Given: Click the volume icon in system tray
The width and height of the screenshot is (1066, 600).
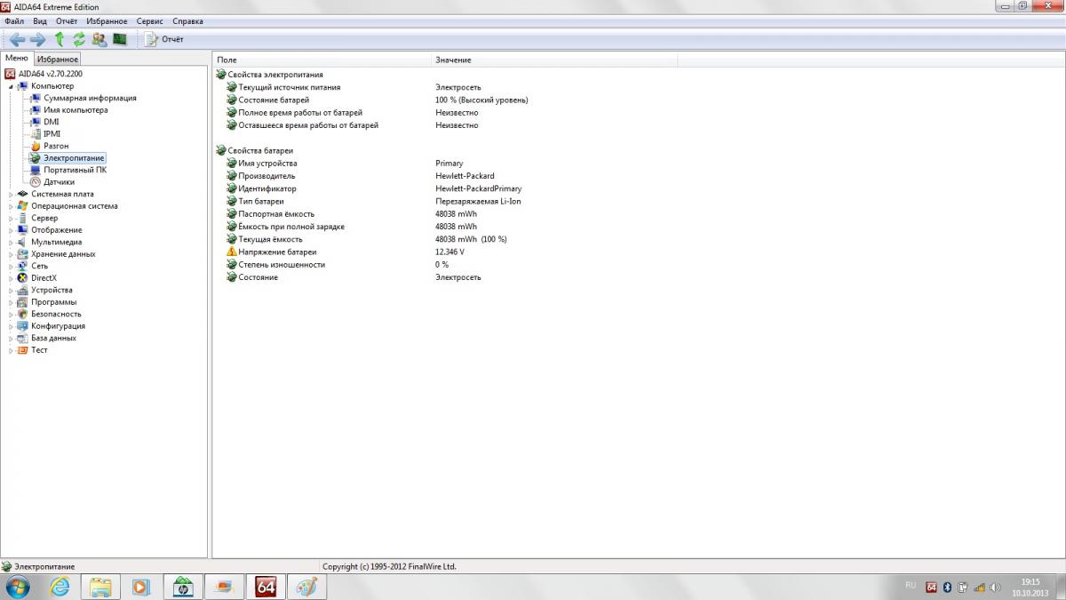Looking at the screenshot, I should tap(994, 588).
